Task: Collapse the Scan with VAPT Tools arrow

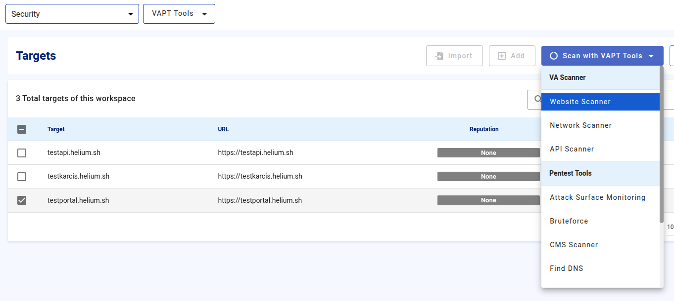Action: click(x=652, y=56)
